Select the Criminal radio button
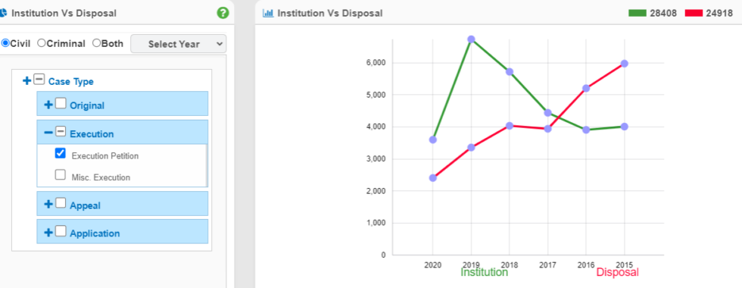Viewport: 742px width, 288px height. pyautogui.click(x=41, y=43)
